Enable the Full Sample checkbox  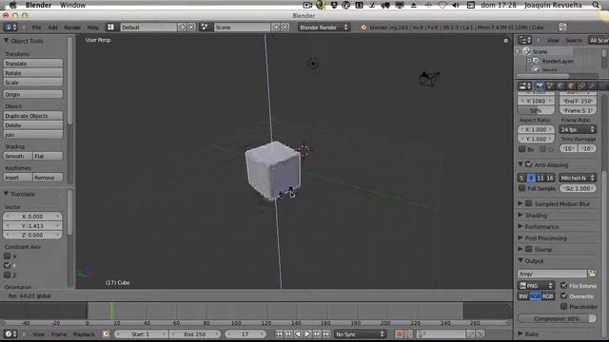pyautogui.click(x=522, y=188)
